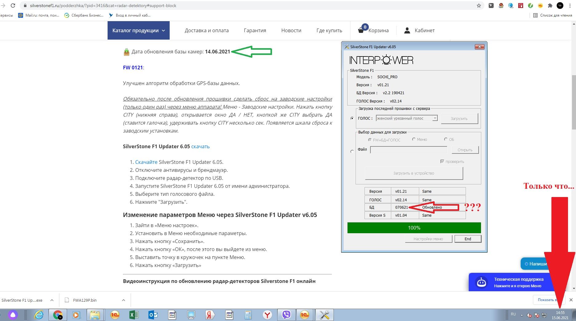Open Viber from the taskbar
576x321 pixels.
tap(286, 315)
